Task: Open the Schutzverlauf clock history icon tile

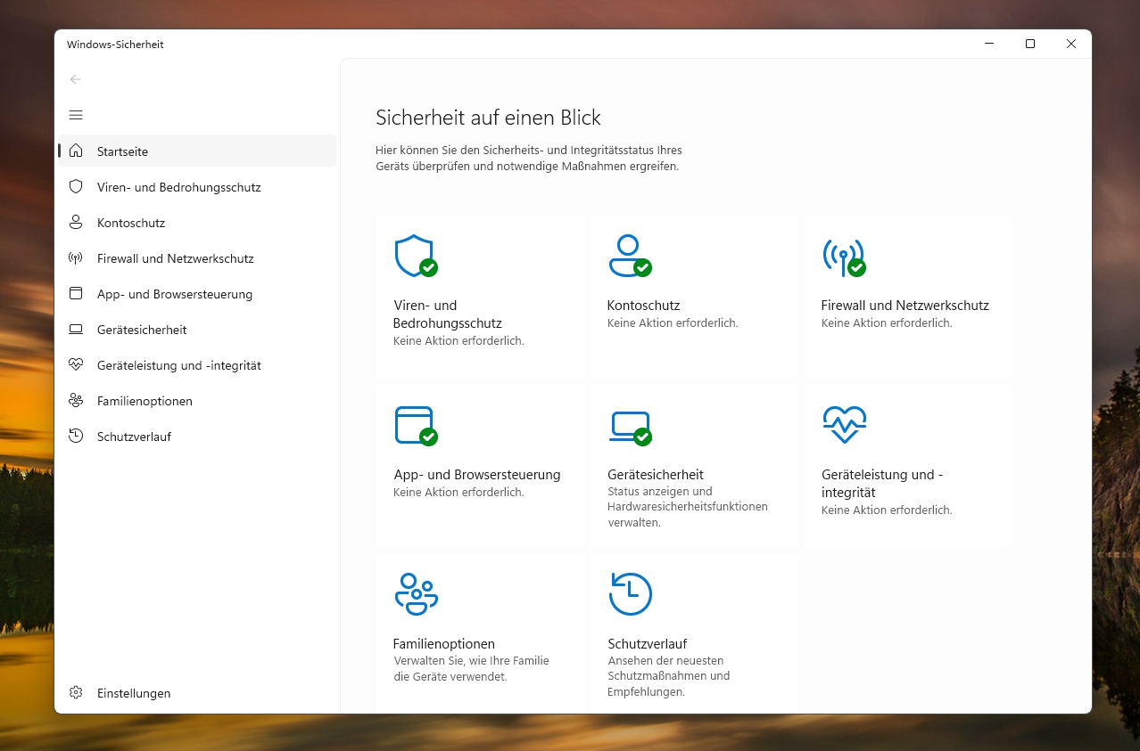Action: point(630,594)
